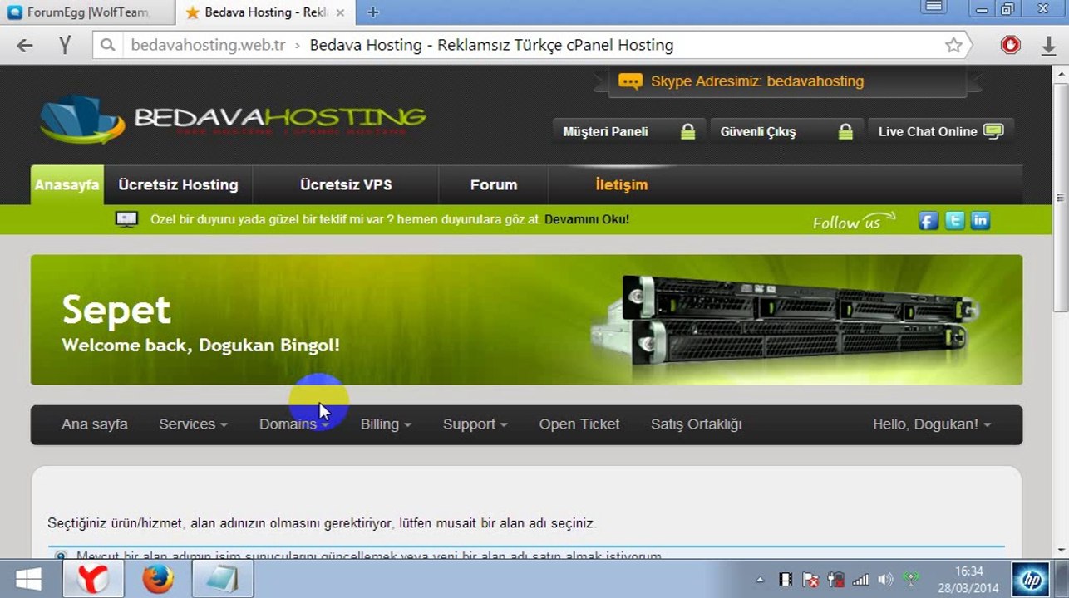Expand the Support dropdown menu
Viewport: 1069px width, 598px height.
pos(475,424)
